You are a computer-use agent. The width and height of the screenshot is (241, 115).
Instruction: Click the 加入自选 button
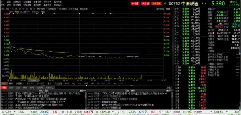157,3
